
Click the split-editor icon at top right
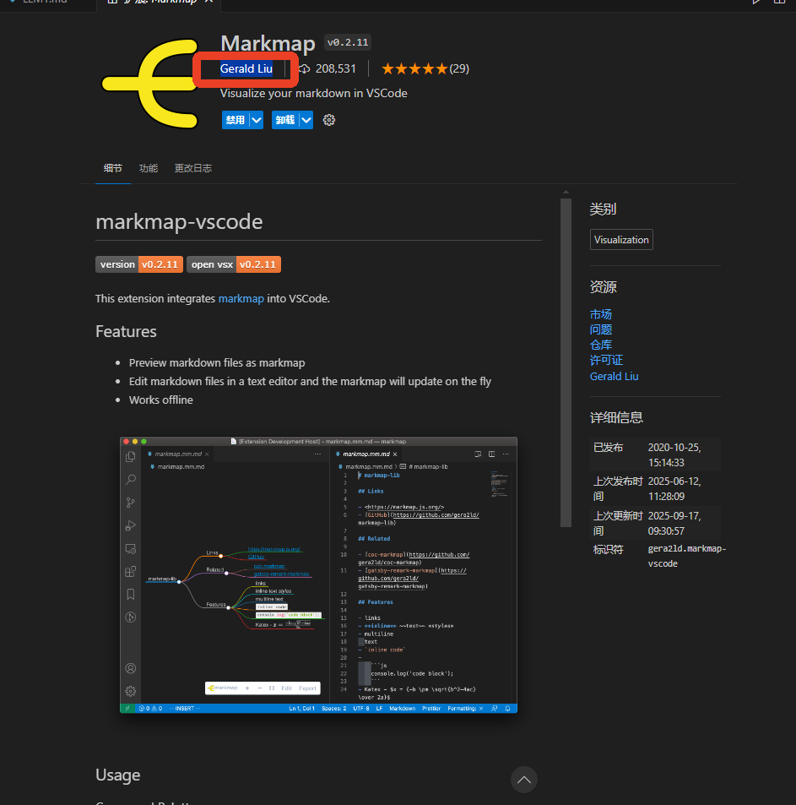coord(781,3)
